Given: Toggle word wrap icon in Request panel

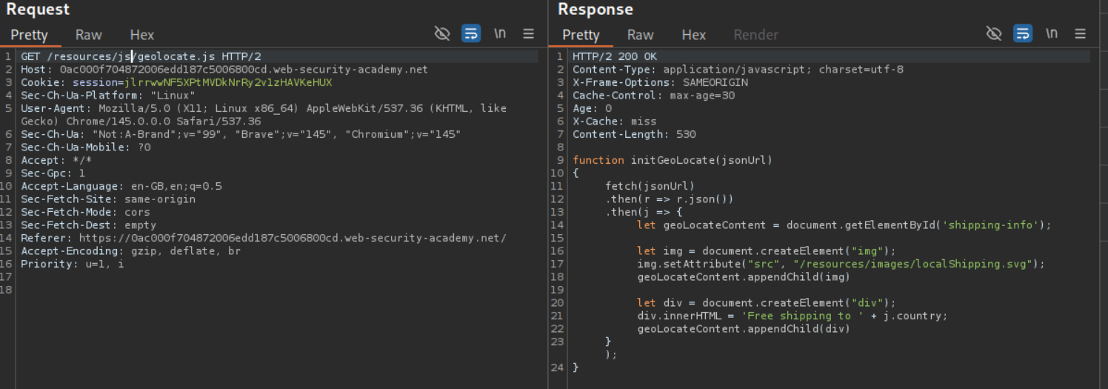Looking at the screenshot, I should (x=471, y=33).
